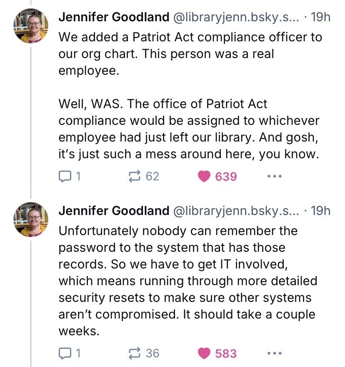Open Jennifer Goodland avatar on second post
This screenshot has width=345, height=367.
click(31, 220)
